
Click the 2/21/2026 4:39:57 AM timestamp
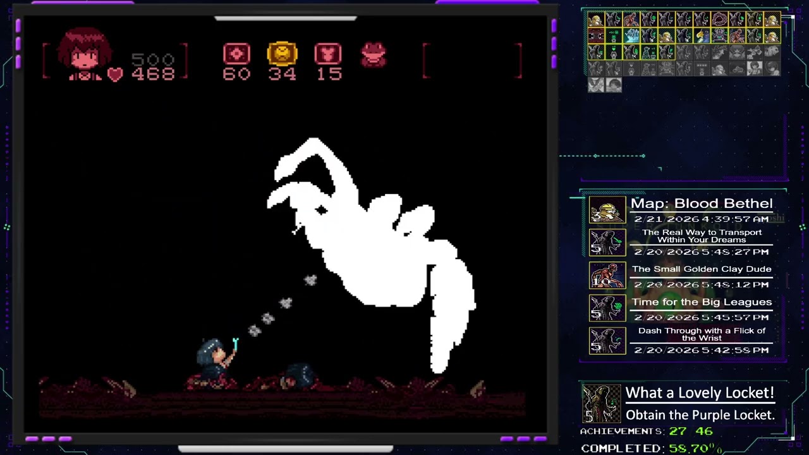(x=702, y=219)
